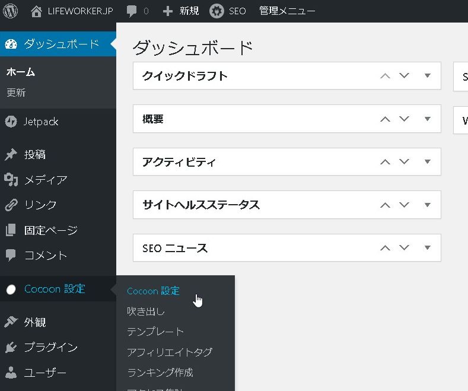This screenshot has width=468, height=391.
Task: Open the comments bubble icon in admin bar
Action: [x=132, y=11]
